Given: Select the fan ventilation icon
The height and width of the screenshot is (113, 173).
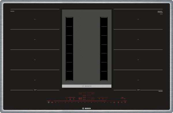Looking at the screenshot, I should pos(74,99).
